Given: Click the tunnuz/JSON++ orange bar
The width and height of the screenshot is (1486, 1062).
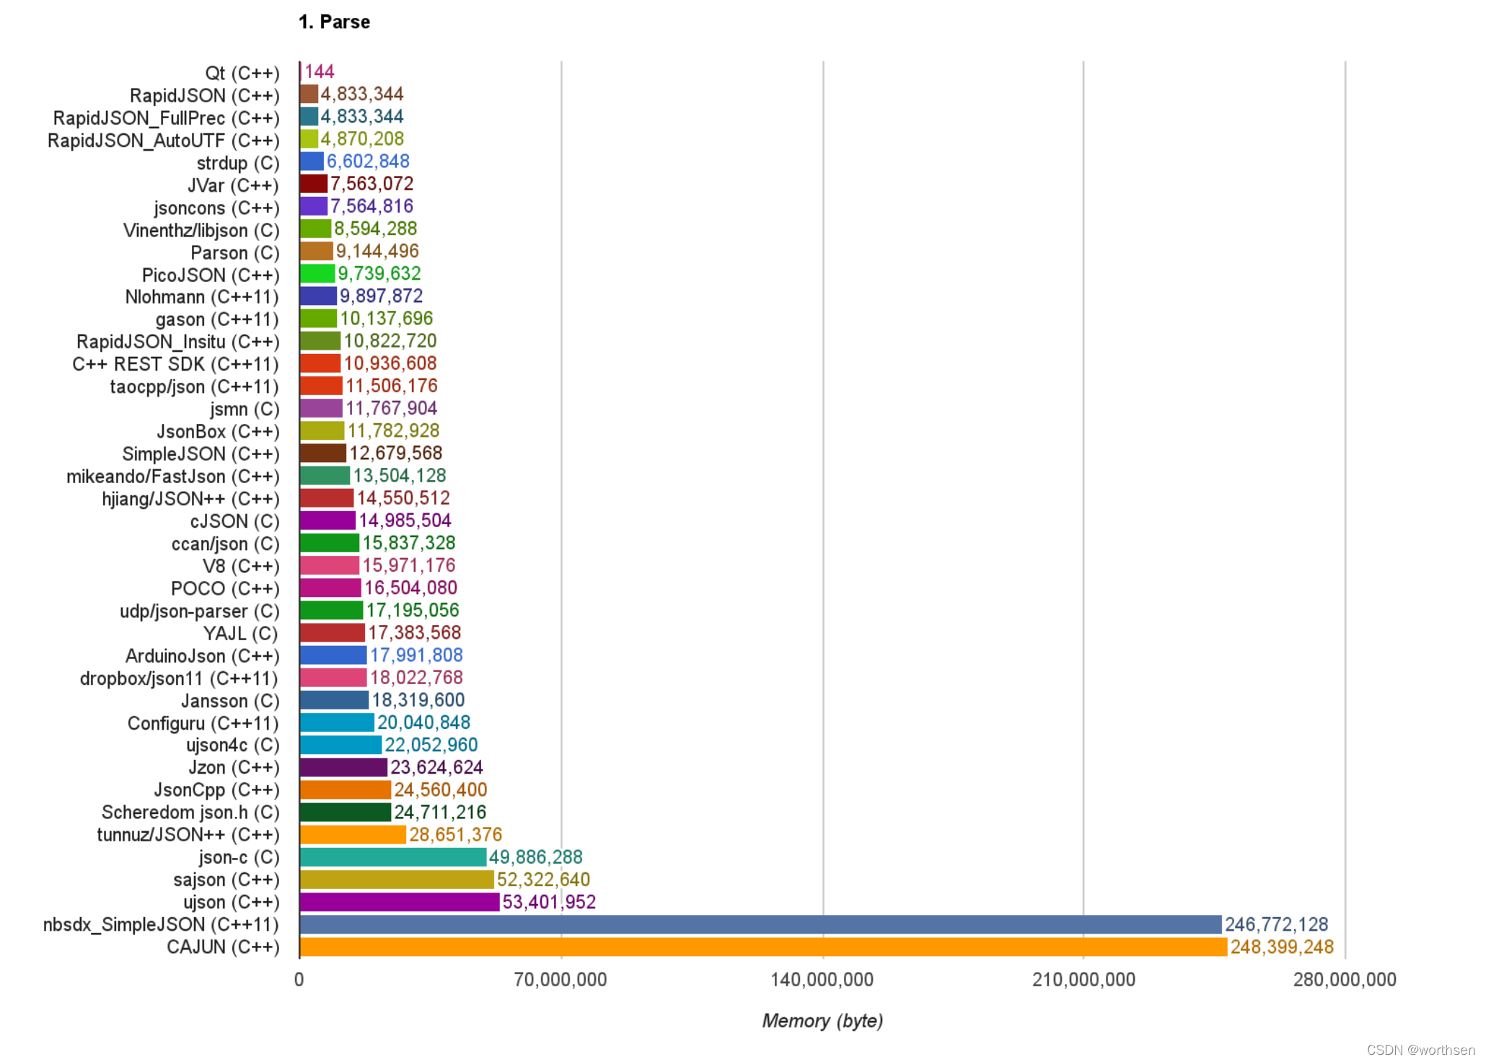Looking at the screenshot, I should [x=353, y=834].
